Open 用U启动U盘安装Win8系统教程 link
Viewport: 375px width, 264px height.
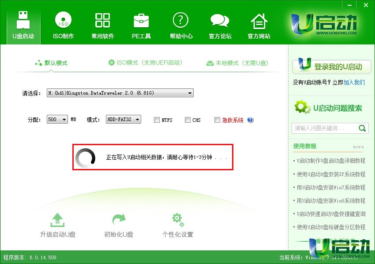click(x=331, y=201)
